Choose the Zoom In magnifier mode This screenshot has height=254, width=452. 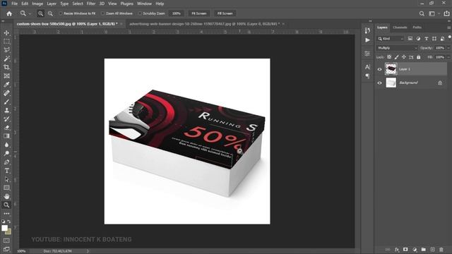click(x=40, y=13)
